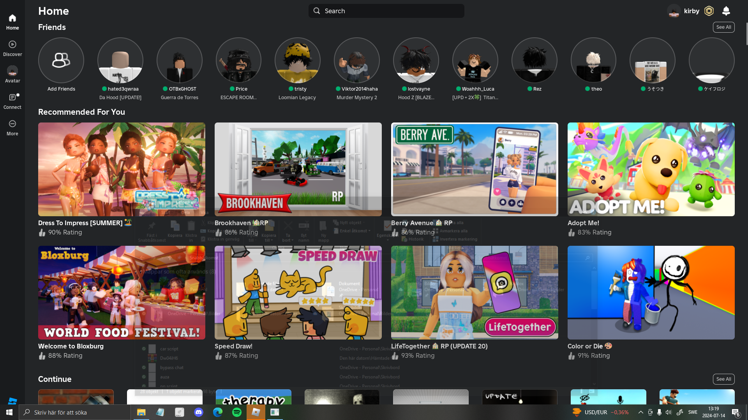Open うそつき friend avatar
The width and height of the screenshot is (748, 420).
tap(653, 60)
